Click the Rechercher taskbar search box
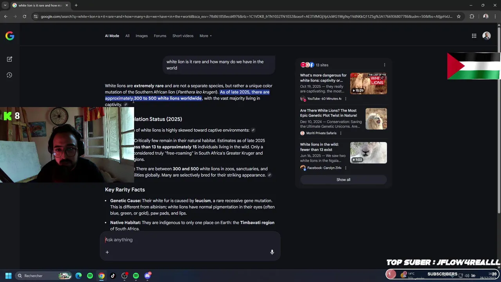Screen dimensions: 501x282 [44, 276]
